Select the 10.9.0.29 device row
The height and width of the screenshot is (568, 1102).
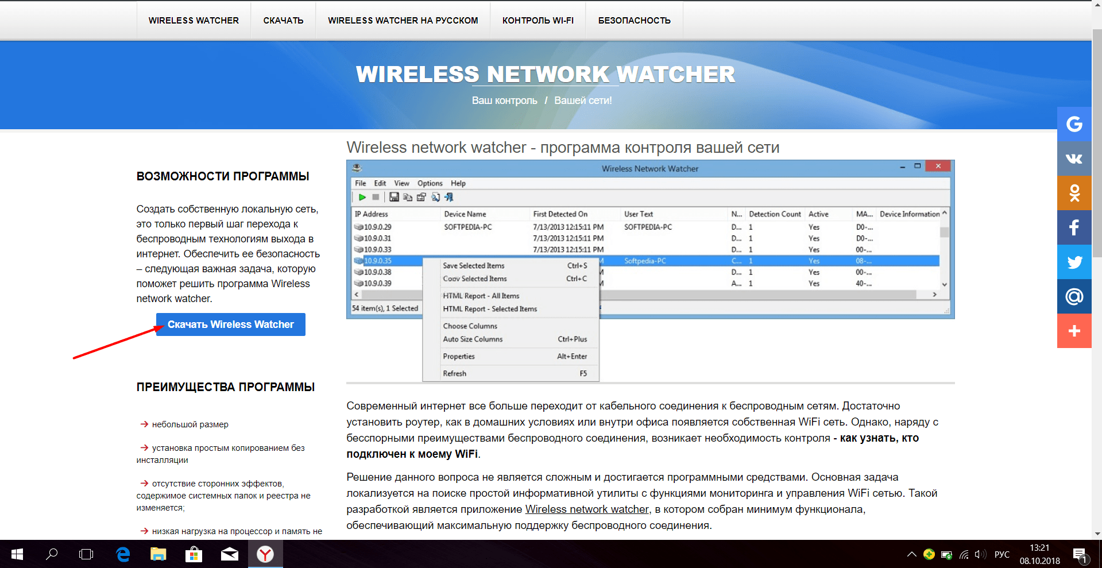tap(645, 227)
